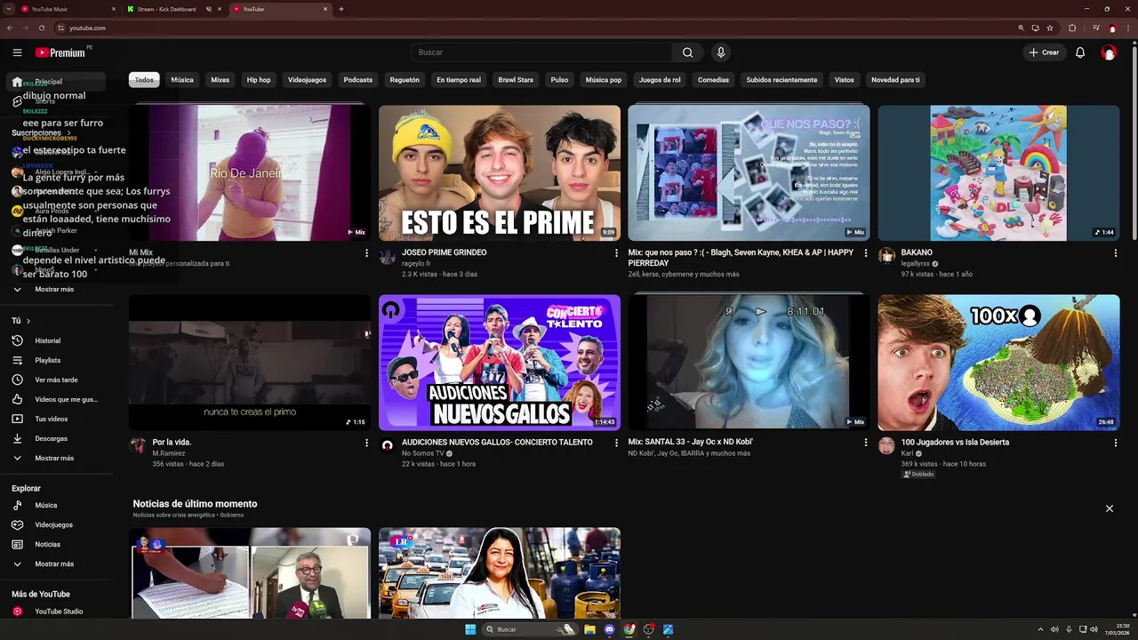Open ESTO ES EL PRIME thumbnail

500,173
